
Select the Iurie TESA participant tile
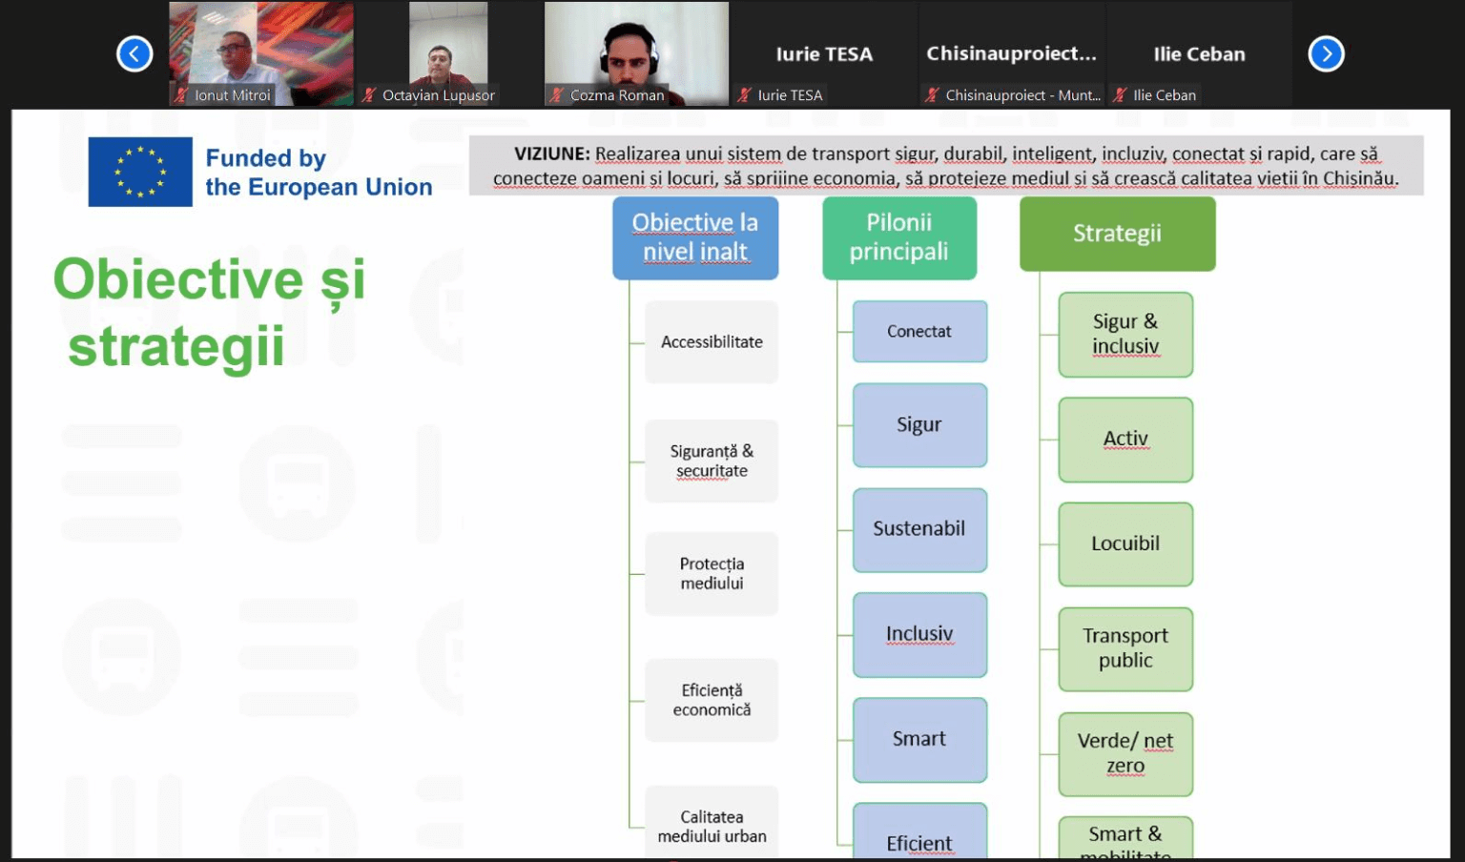824,53
